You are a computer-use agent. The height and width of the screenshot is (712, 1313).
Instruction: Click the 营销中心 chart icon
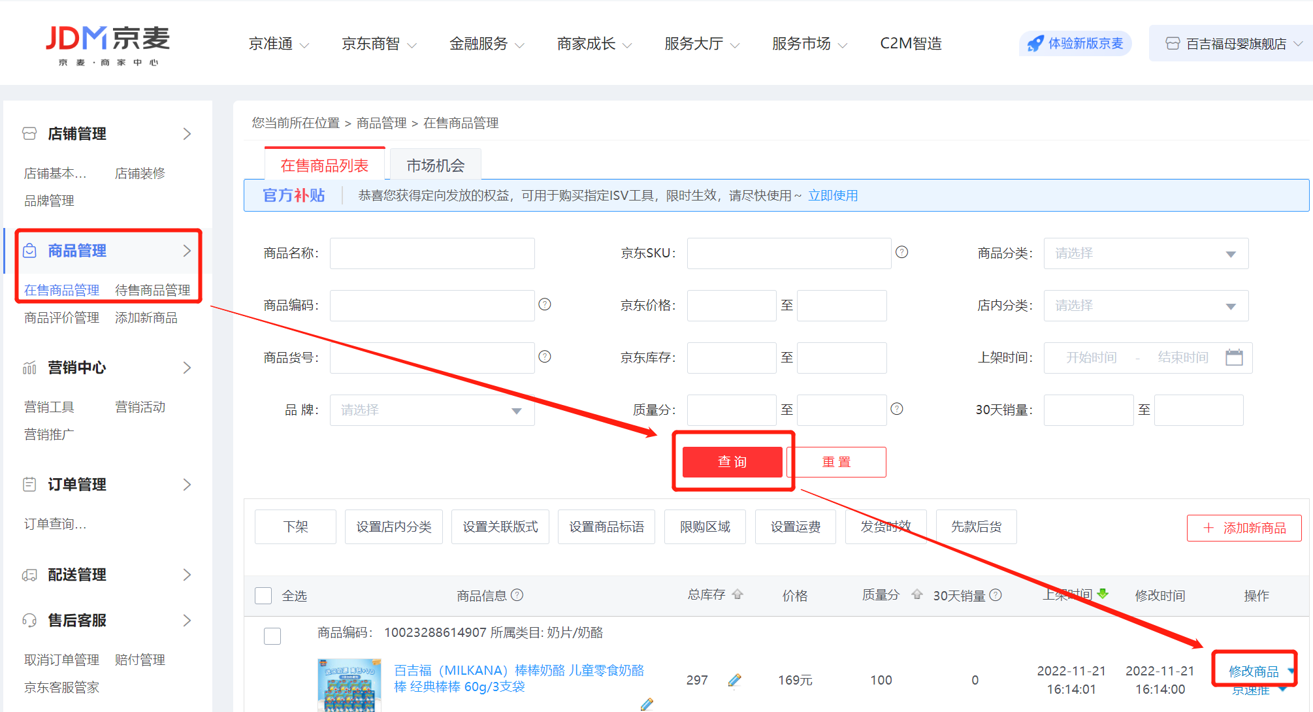[29, 368]
